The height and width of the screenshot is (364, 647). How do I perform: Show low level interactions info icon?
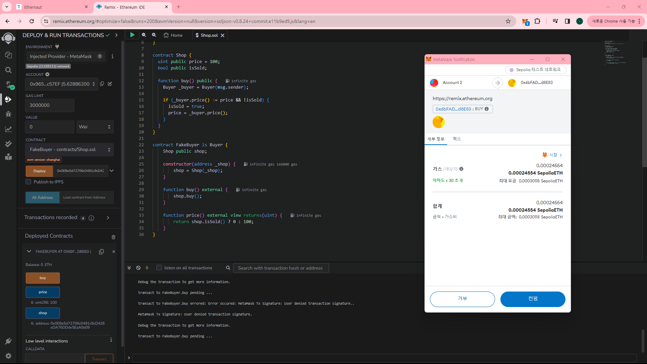111,340
